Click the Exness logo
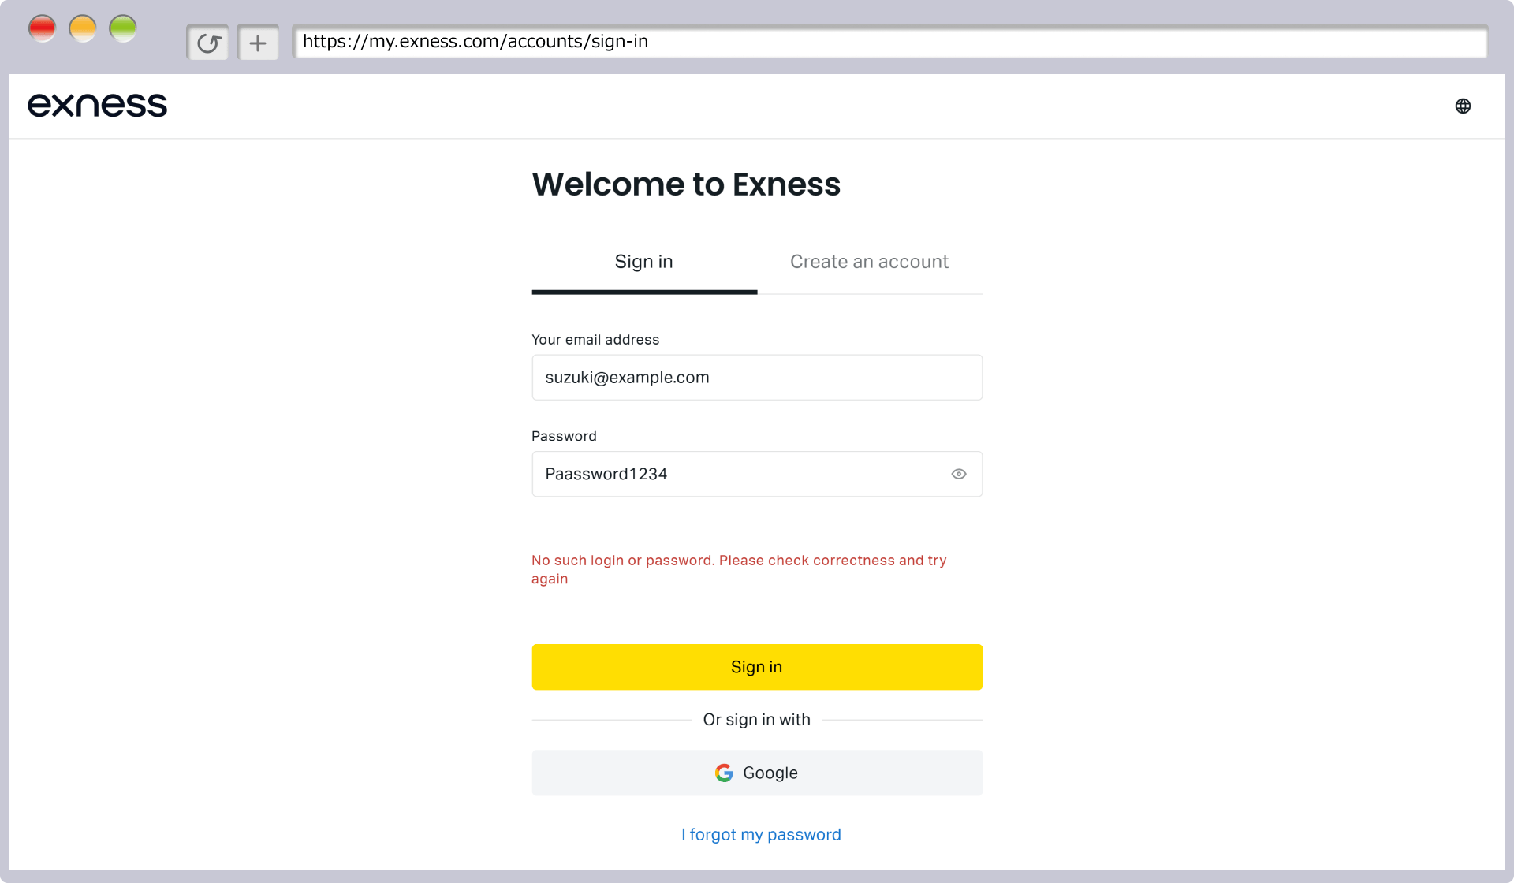The height and width of the screenshot is (883, 1514). click(x=97, y=105)
